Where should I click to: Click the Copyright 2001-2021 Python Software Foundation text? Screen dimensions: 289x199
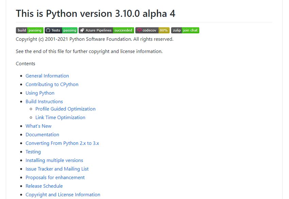[x=95, y=39]
